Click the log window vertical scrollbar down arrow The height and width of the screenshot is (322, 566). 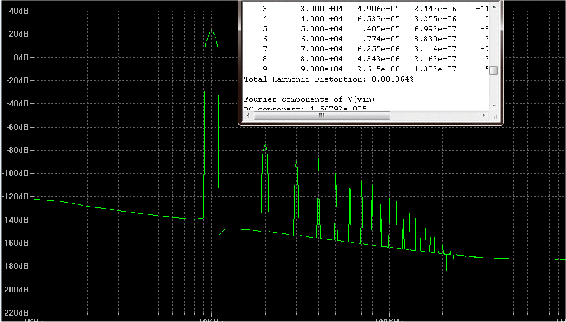[x=494, y=105]
